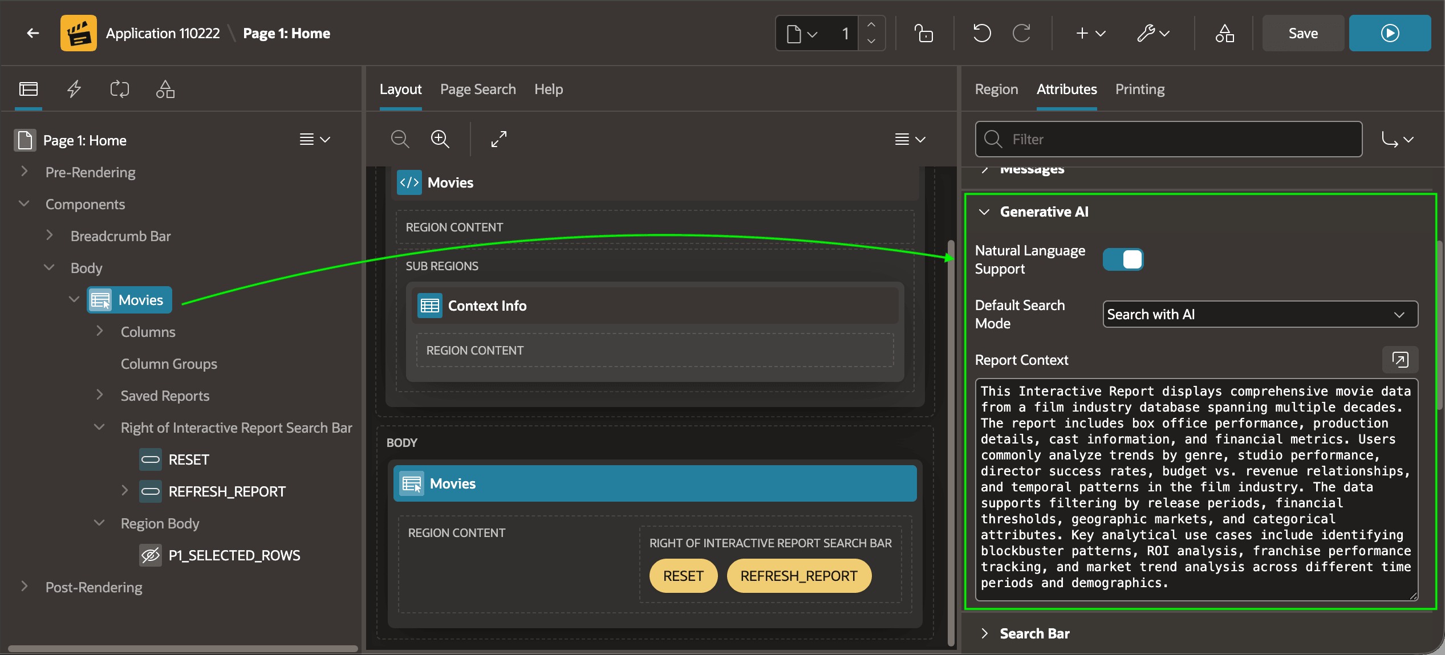Image resolution: width=1445 pixels, height=655 pixels.
Task: Switch to the Region properties tab
Action: click(x=996, y=89)
